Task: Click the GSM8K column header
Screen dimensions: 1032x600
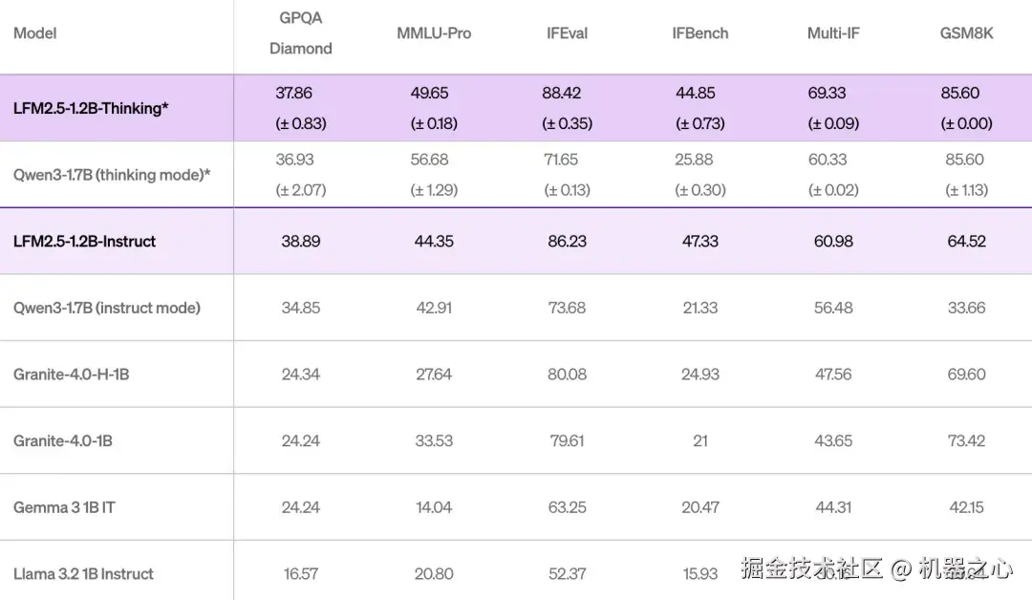Action: [966, 33]
